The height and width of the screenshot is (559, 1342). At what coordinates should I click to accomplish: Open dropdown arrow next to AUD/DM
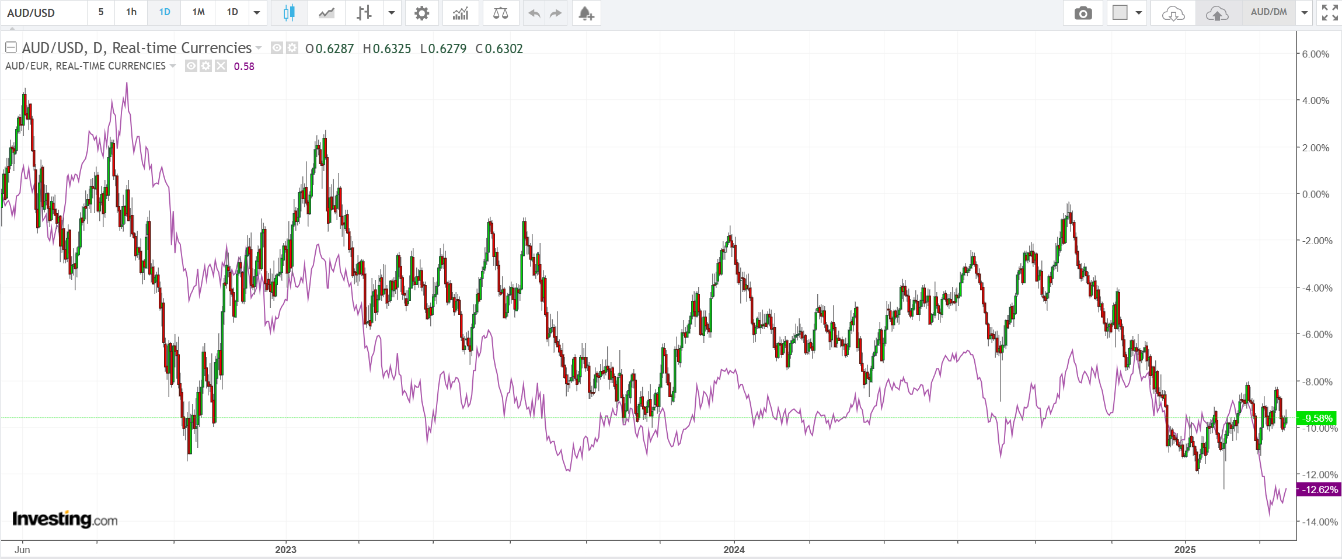coord(1305,13)
